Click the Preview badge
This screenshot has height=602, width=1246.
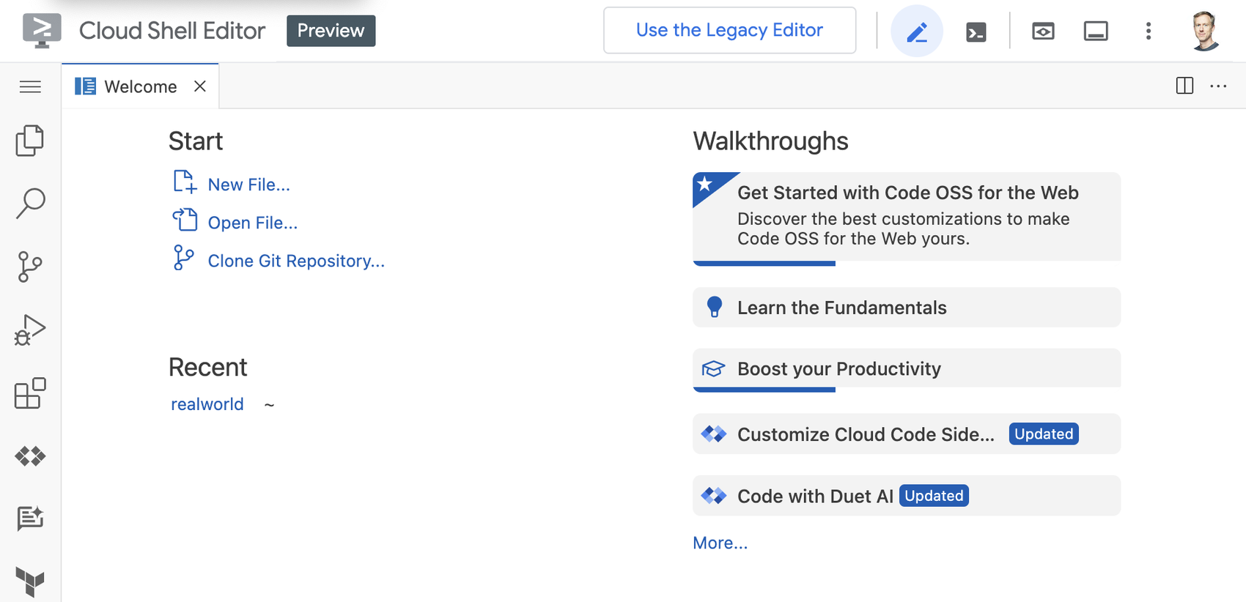click(331, 31)
